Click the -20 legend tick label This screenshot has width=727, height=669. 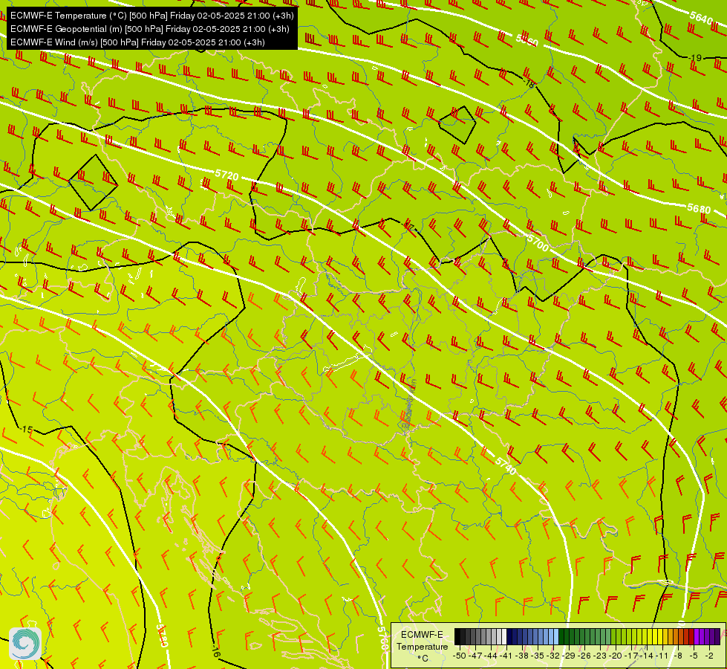pos(616,656)
